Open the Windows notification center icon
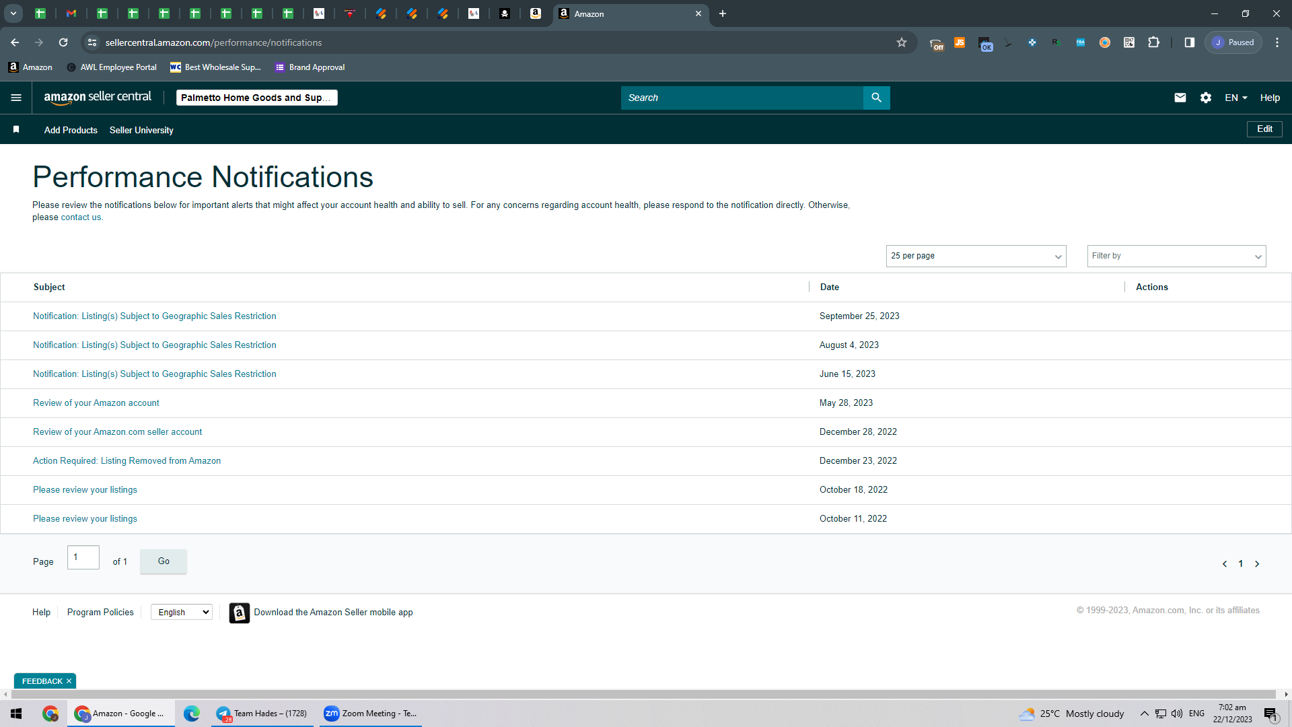Image resolution: width=1292 pixels, height=727 pixels. tap(1270, 714)
